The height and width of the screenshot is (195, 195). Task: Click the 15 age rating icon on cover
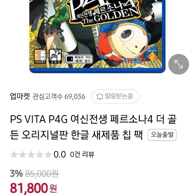40,56
